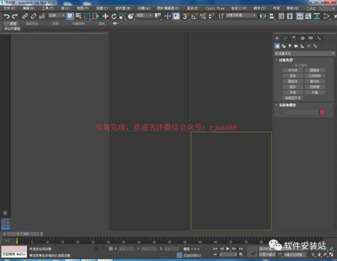
Task: Activate the Select and Link tool
Action: tap(25, 16)
